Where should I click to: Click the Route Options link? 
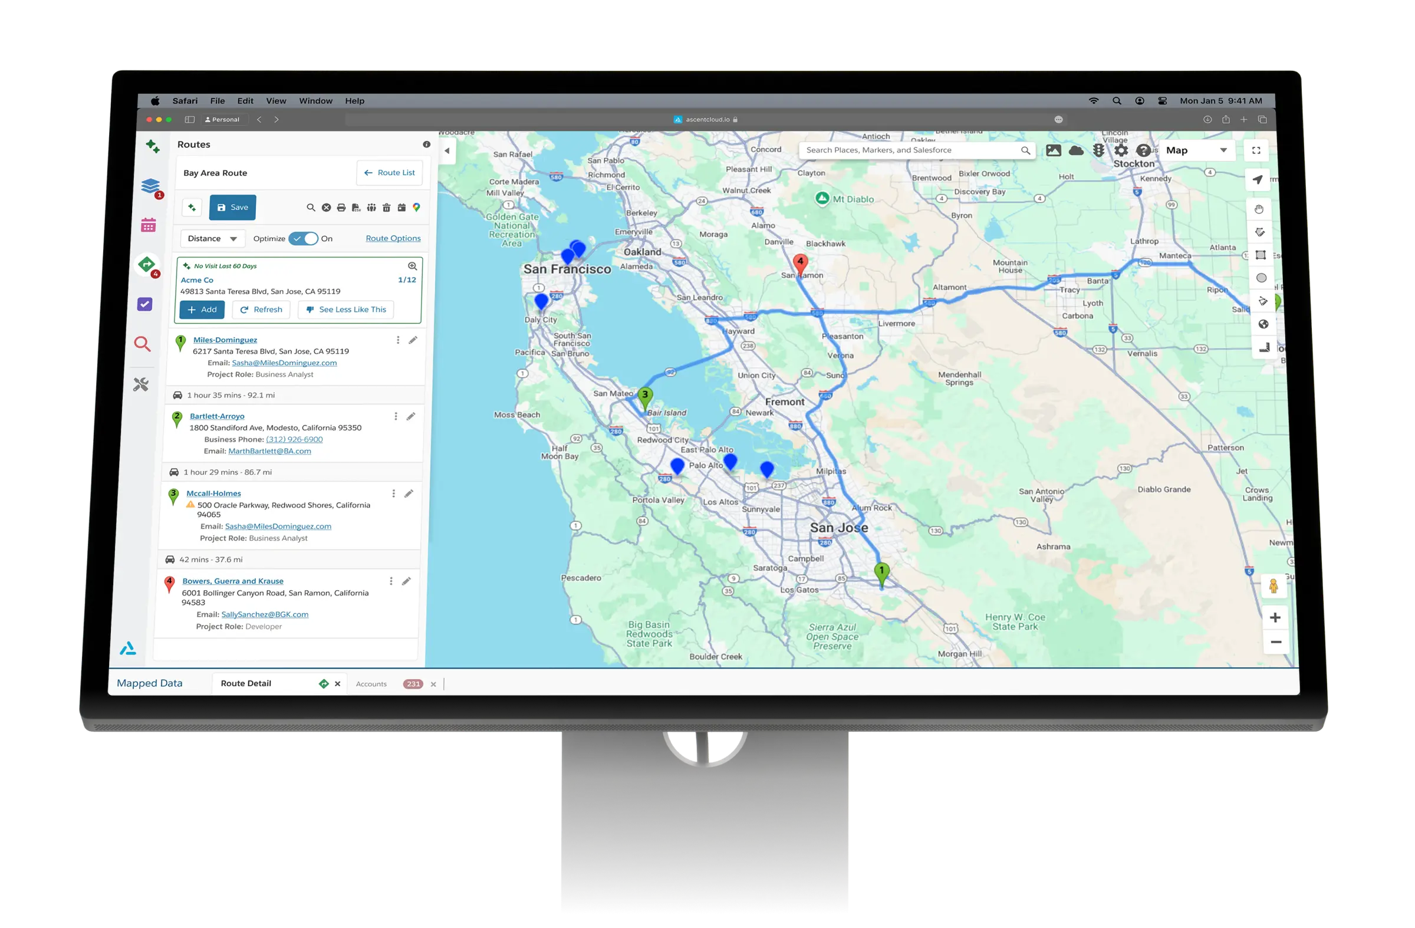click(393, 238)
